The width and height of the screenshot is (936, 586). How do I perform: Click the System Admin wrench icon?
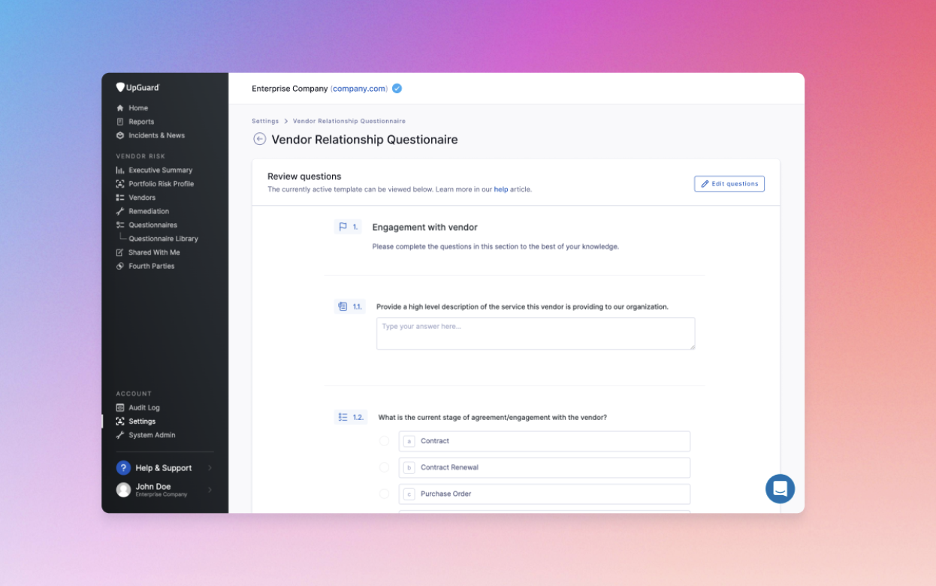click(x=120, y=435)
